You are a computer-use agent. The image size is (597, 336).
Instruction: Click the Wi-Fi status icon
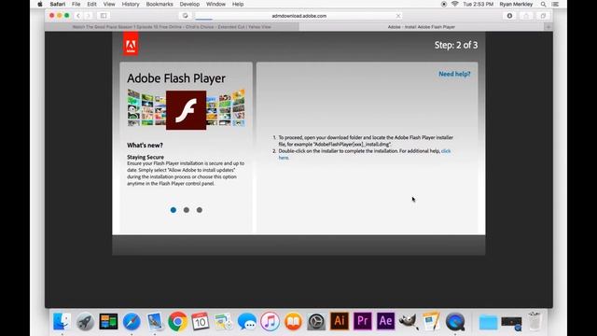[454, 4]
